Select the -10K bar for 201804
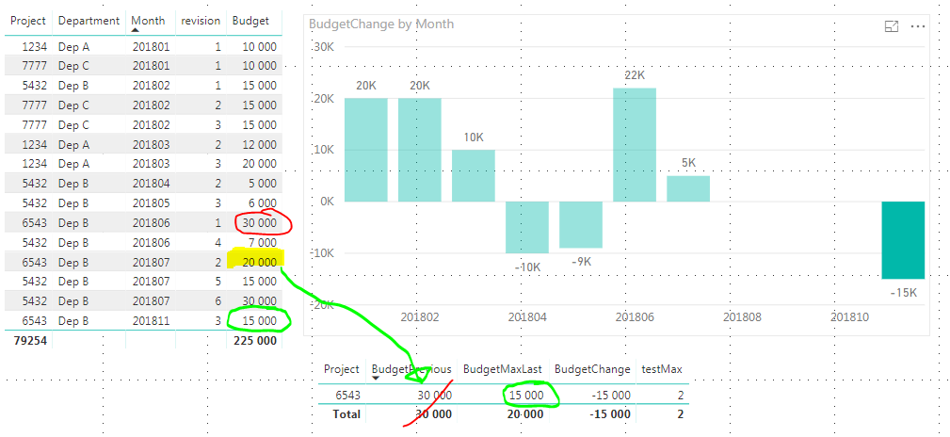This screenshot has width=950, height=437. click(x=527, y=227)
